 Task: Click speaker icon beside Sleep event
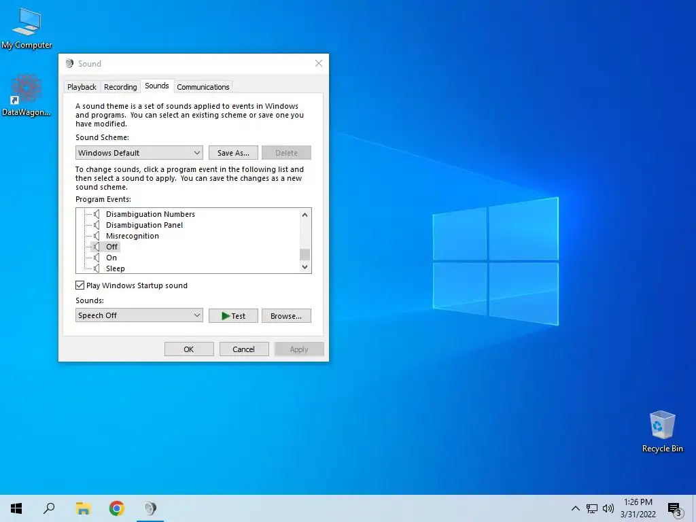click(97, 268)
